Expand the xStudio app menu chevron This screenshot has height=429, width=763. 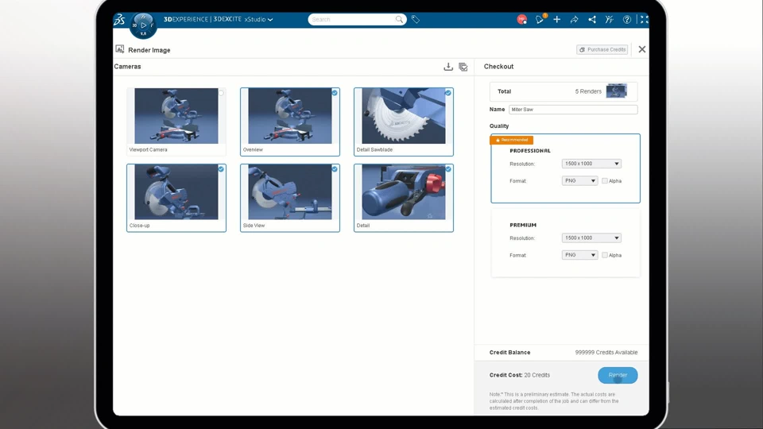click(x=270, y=19)
